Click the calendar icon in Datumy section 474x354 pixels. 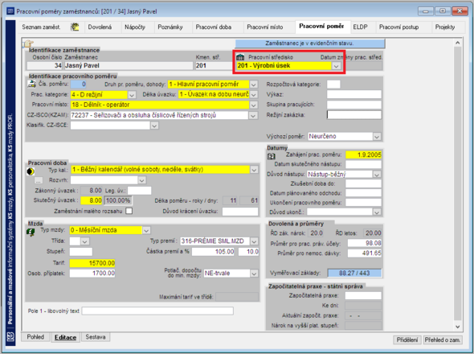(272, 156)
